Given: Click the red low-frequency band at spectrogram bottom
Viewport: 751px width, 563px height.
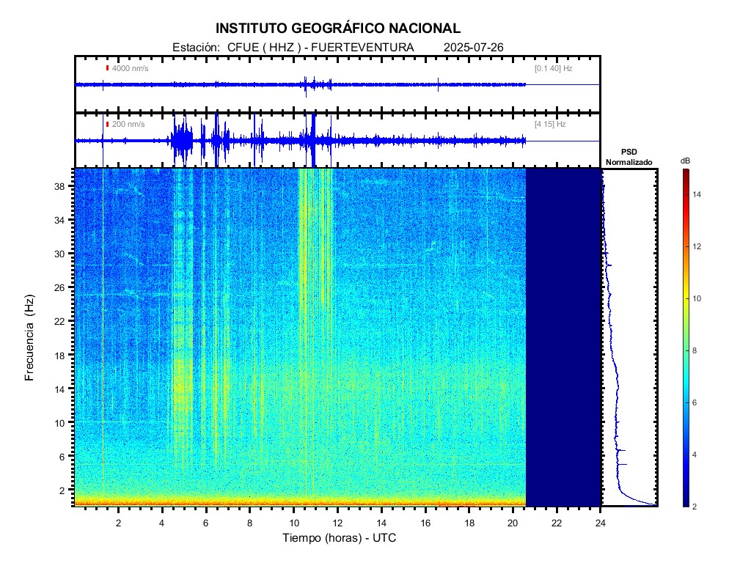Looking at the screenshot, I should pyautogui.click(x=300, y=503).
